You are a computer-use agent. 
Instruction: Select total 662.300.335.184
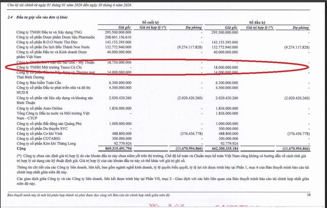tap(225, 149)
